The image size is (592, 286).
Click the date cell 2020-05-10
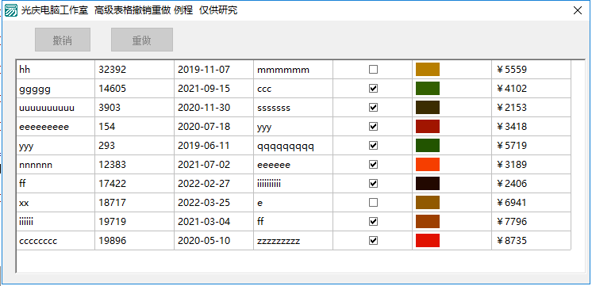pos(213,241)
